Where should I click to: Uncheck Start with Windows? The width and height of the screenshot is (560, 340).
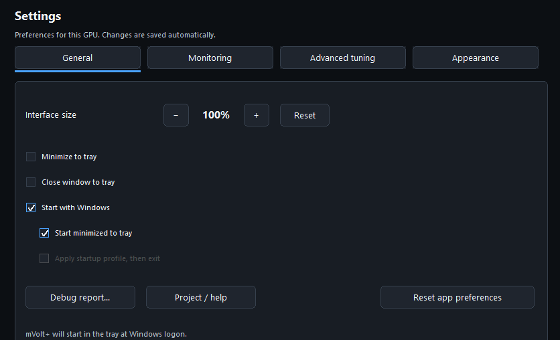tap(31, 207)
